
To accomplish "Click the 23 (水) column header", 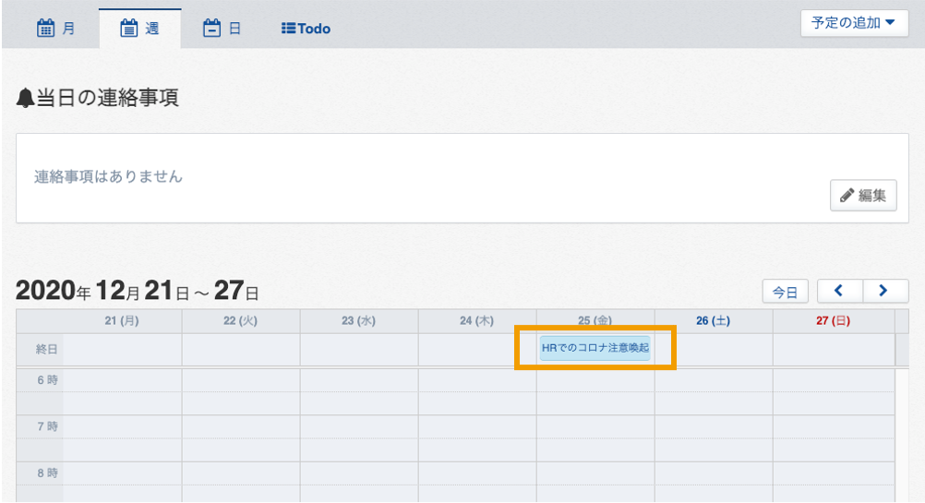I will 359,321.
